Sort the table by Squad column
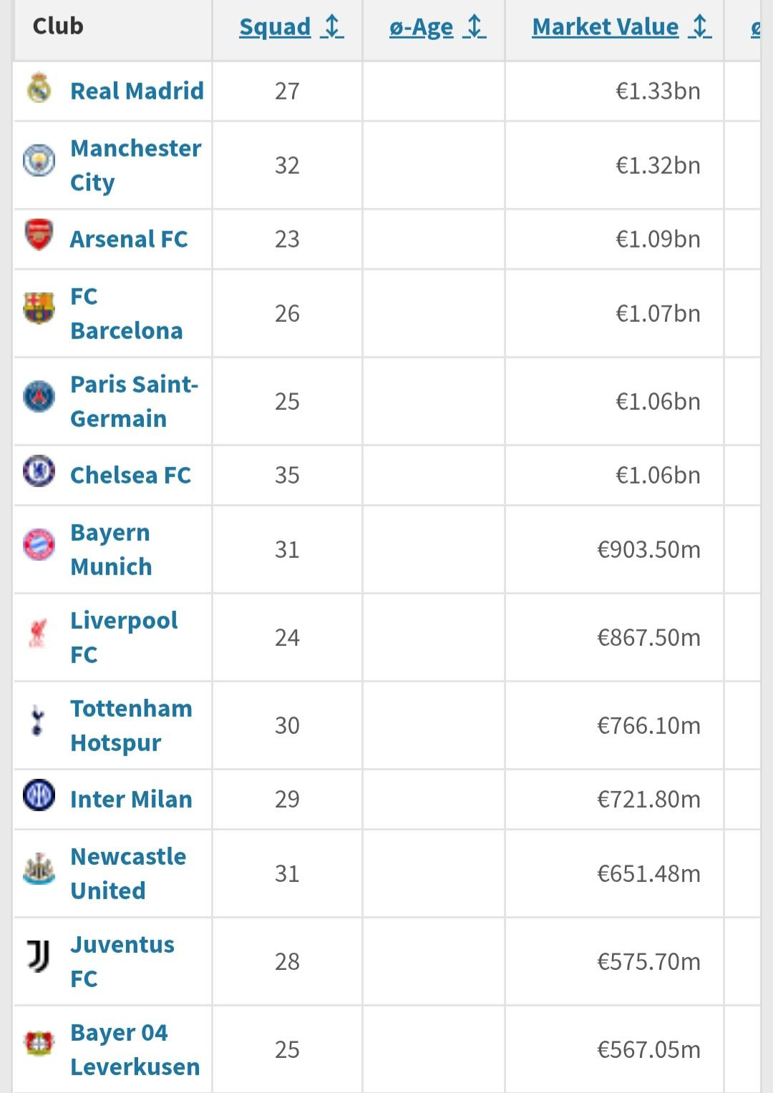Screen dimensions: 773x1093 point(275,27)
